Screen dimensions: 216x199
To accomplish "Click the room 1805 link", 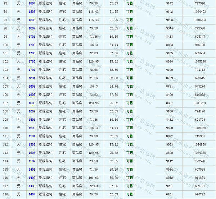I will (x=32, y=11).
